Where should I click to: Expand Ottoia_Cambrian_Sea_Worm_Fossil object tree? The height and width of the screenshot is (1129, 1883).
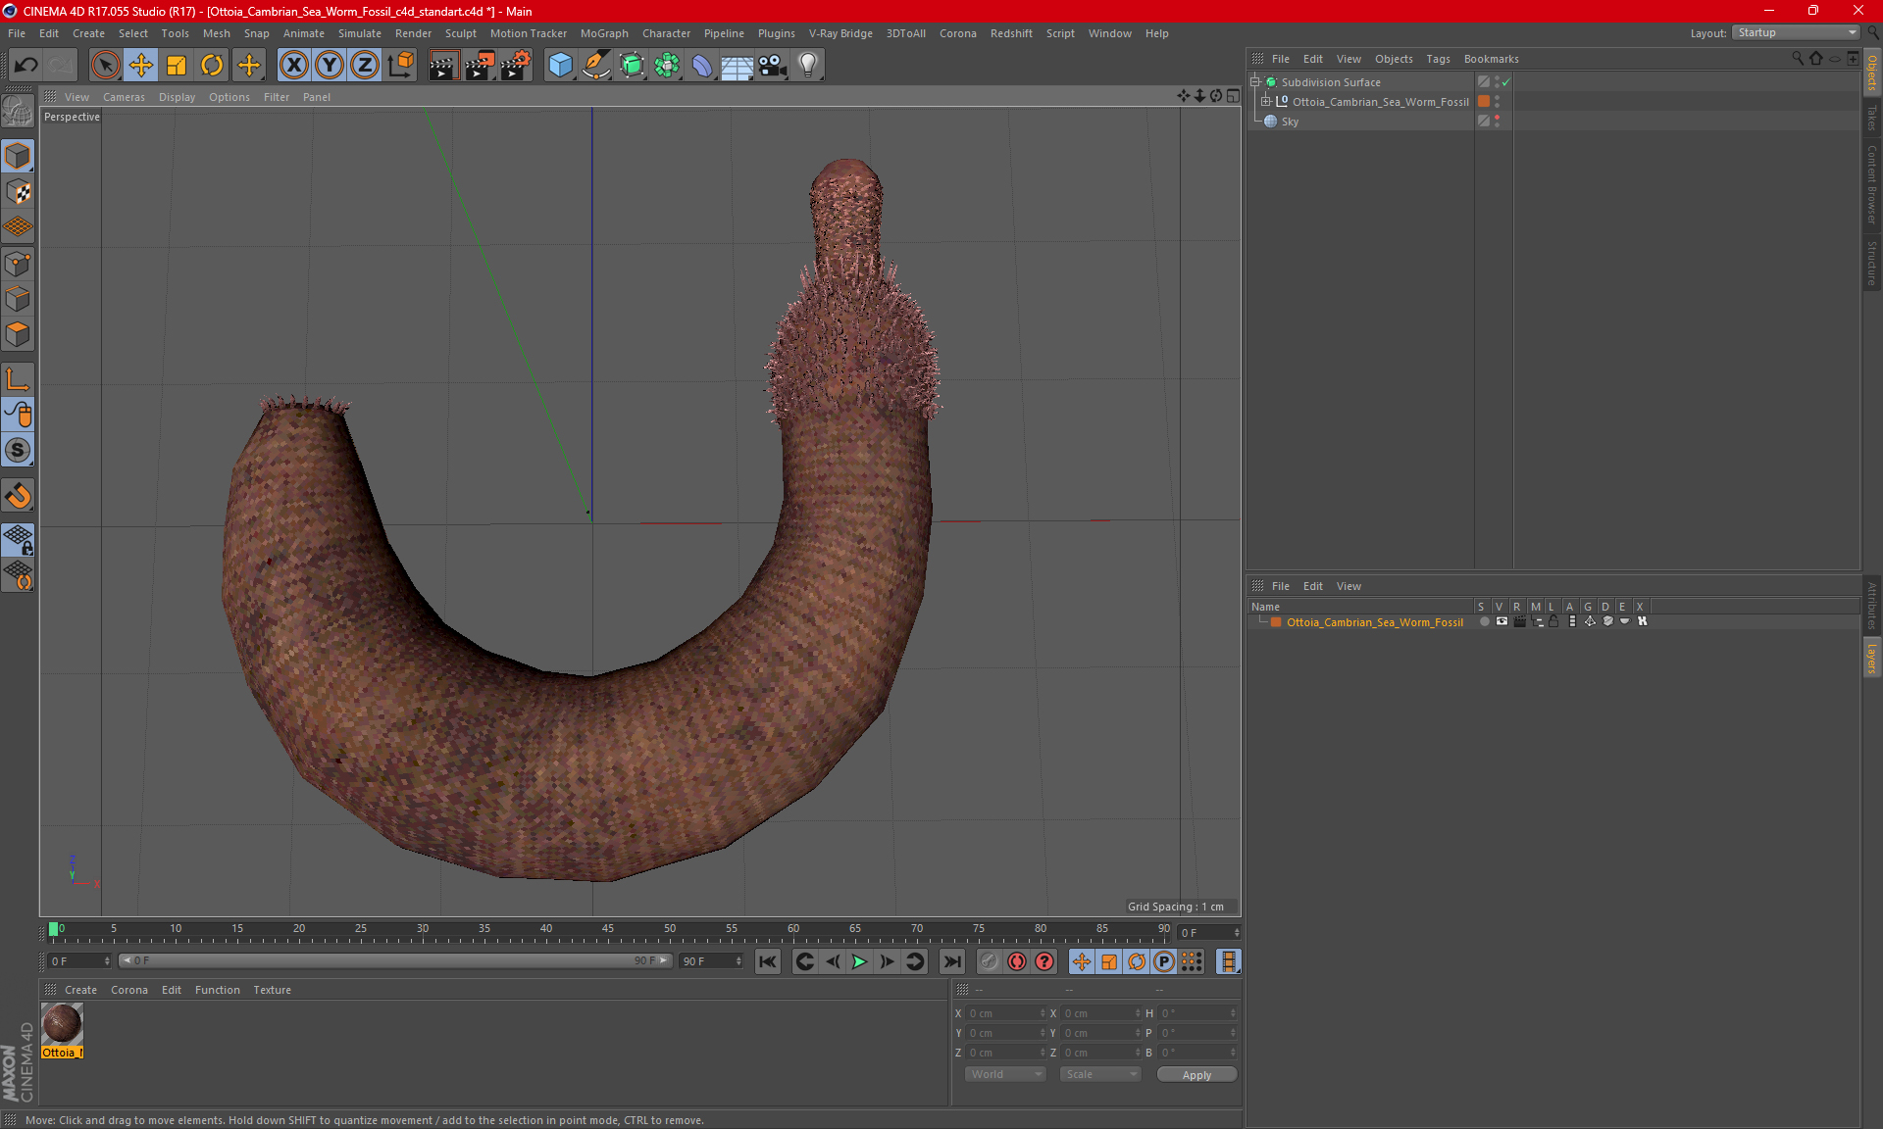(1266, 101)
